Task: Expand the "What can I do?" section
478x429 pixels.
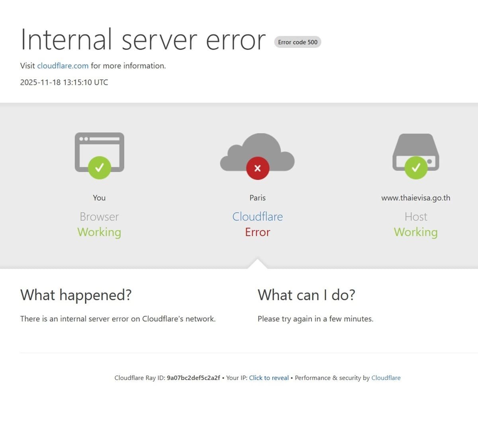Action: [x=306, y=295]
